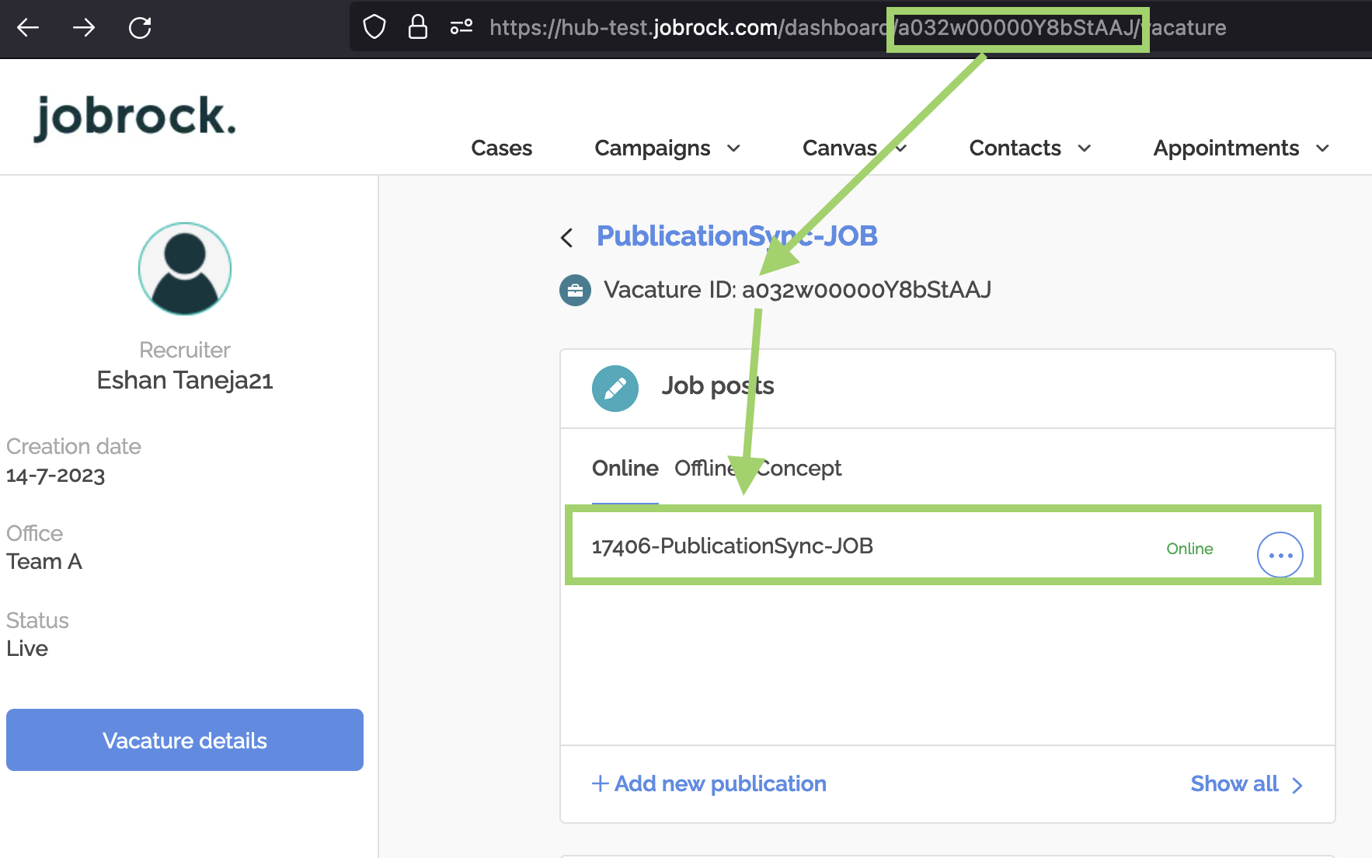The width and height of the screenshot is (1372, 858).
Task: Go back with the browser back arrow
Action: 28,28
